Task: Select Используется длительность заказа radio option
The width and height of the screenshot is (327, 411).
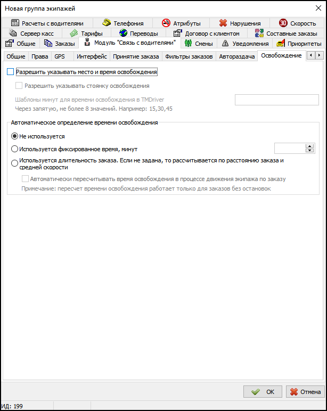Action: point(15,163)
